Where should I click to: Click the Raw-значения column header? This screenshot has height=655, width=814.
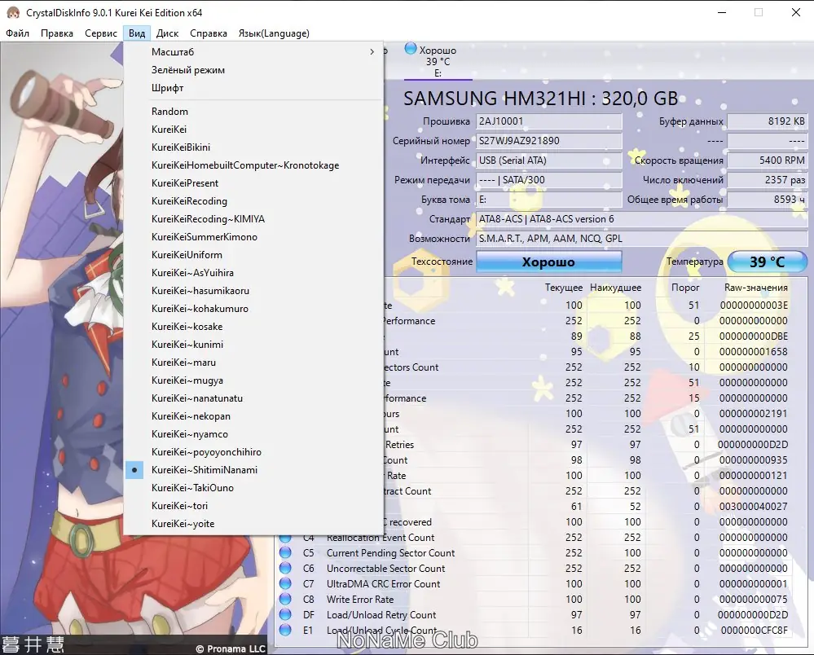pos(756,288)
